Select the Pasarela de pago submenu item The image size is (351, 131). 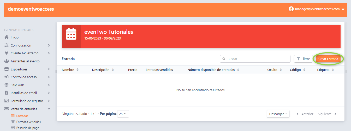click(28, 128)
